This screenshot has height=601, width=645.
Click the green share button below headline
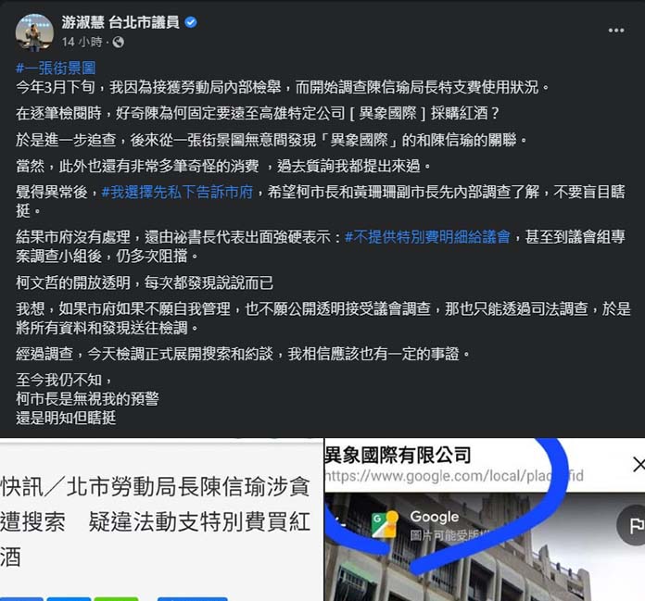pyautogui.click(x=116, y=598)
